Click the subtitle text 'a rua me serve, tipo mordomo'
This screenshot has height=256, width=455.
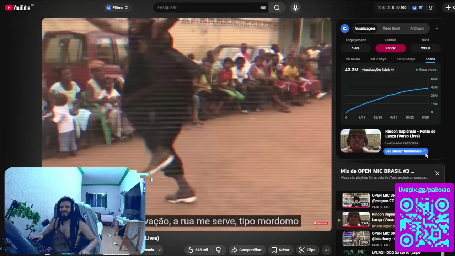click(240, 221)
